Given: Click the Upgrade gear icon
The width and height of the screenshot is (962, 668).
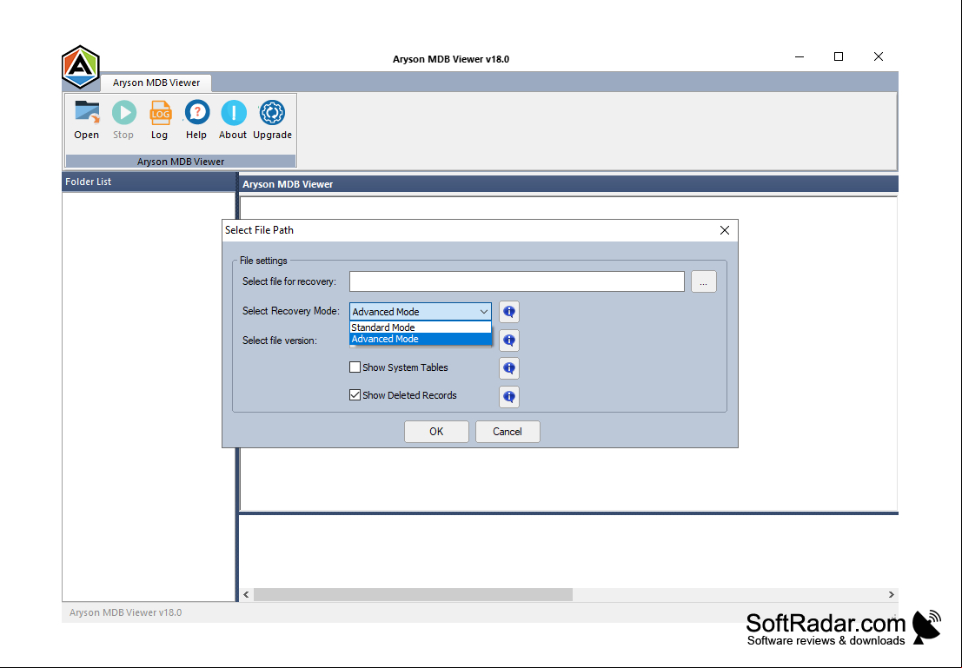Looking at the screenshot, I should point(272,113).
